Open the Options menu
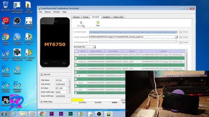 click(48, 12)
